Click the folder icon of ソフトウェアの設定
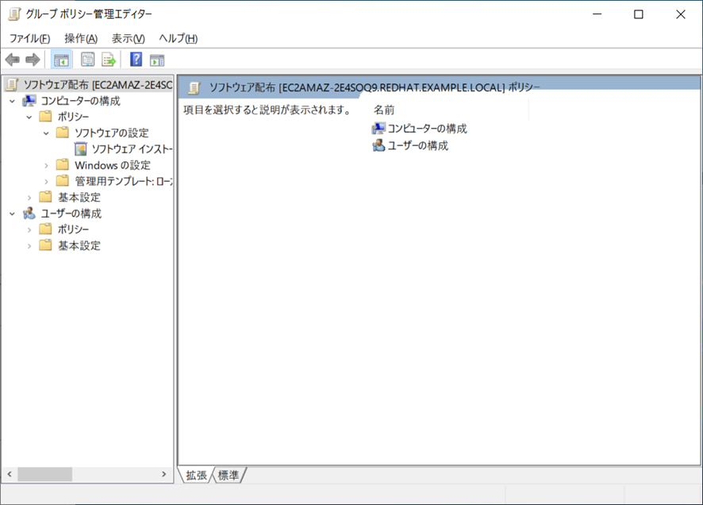 point(63,133)
